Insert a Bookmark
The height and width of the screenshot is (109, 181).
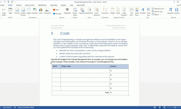pos(89,11)
